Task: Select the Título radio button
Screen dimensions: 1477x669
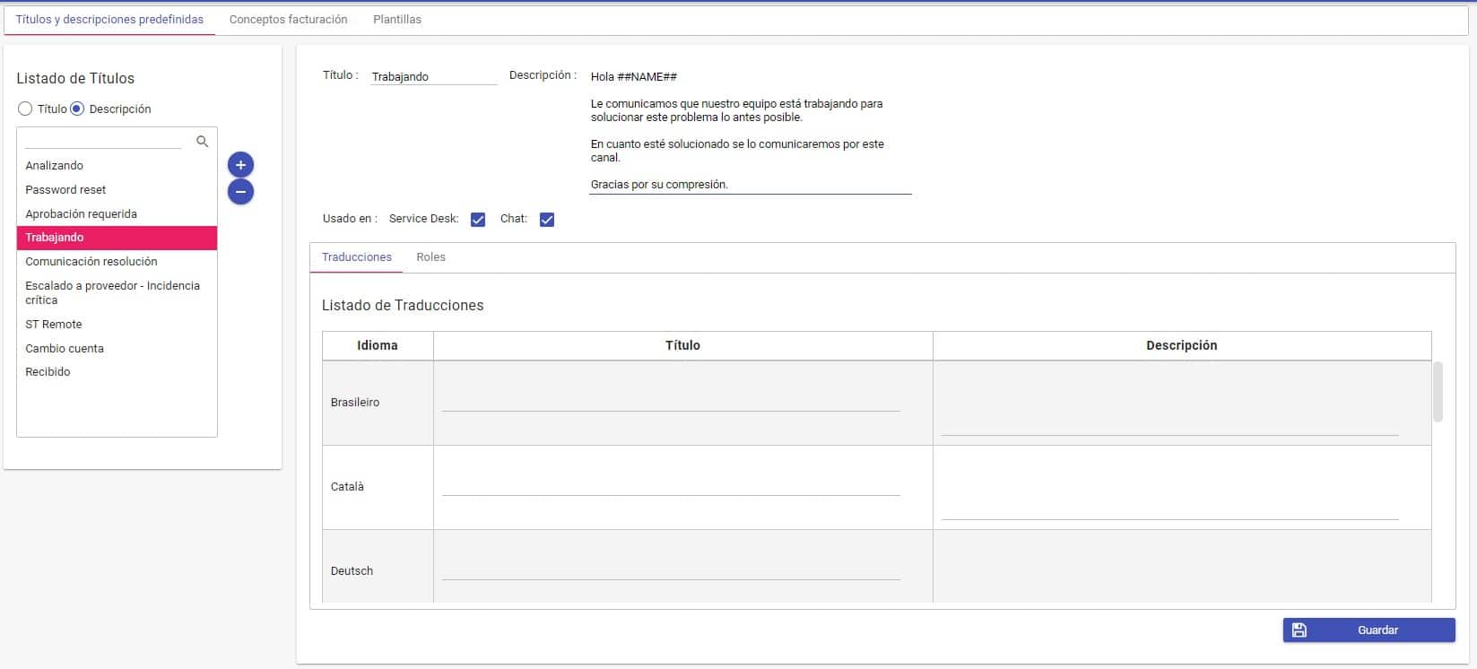Action: [25, 109]
